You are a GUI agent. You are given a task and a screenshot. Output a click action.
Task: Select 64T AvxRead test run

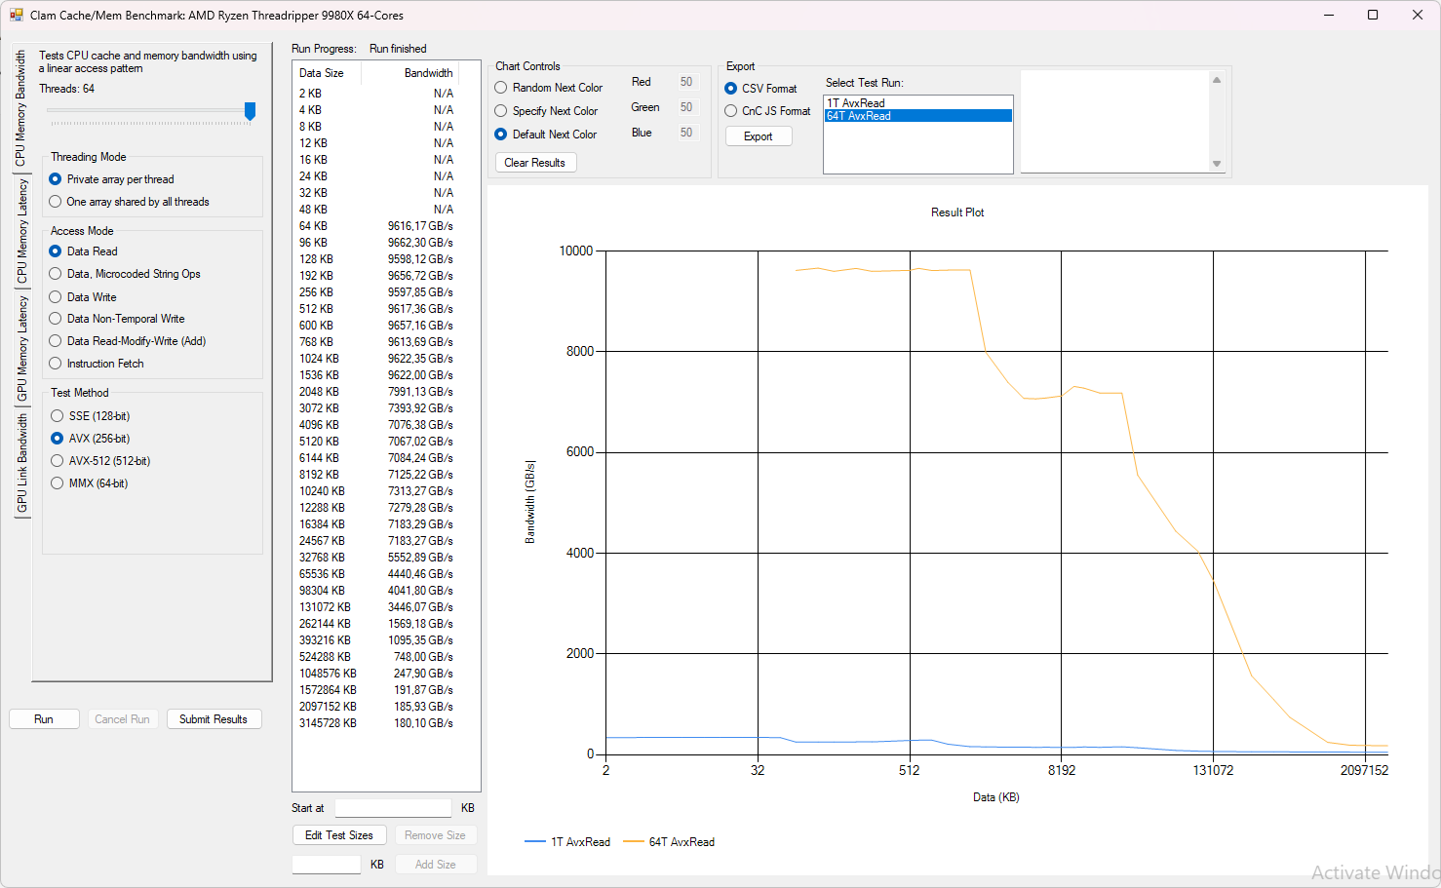[x=917, y=116]
